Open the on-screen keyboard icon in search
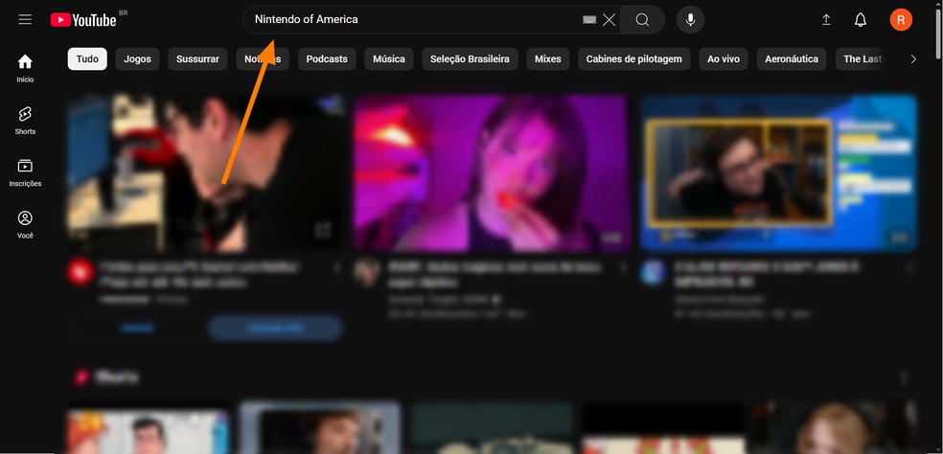 click(x=588, y=20)
